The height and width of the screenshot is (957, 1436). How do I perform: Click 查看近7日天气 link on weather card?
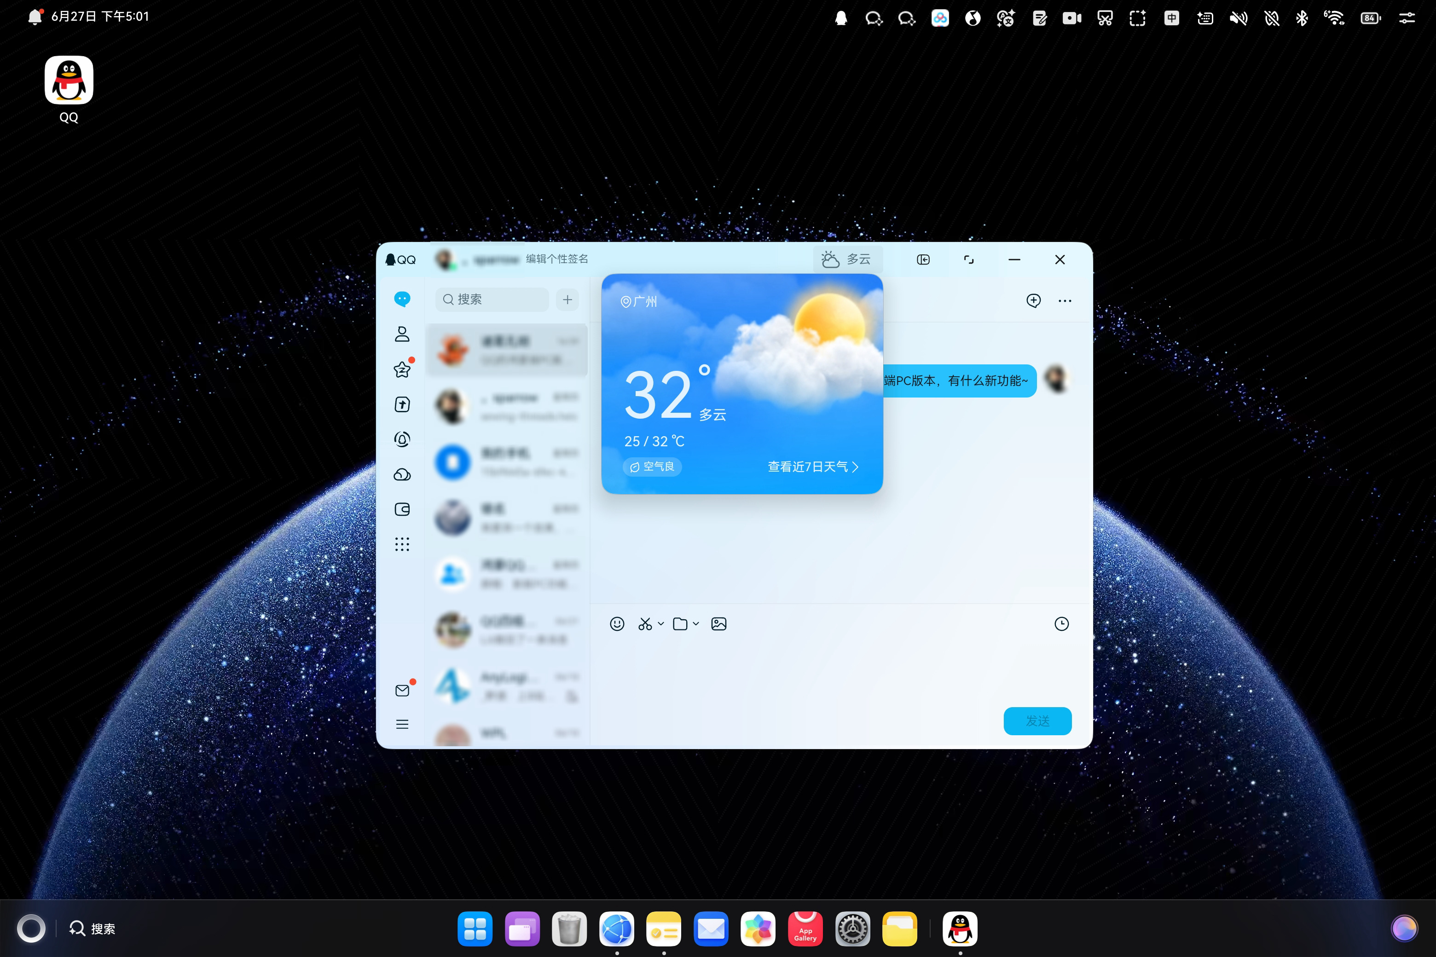point(813,467)
